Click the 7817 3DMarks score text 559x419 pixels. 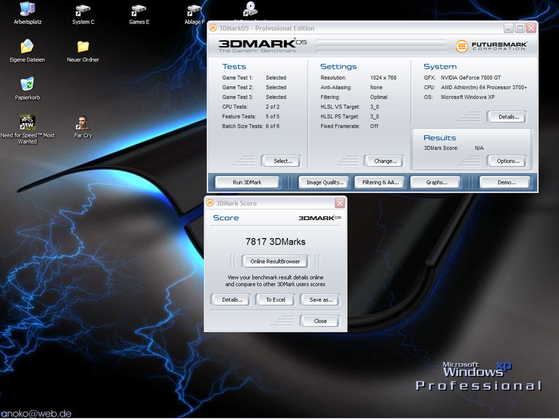275,242
